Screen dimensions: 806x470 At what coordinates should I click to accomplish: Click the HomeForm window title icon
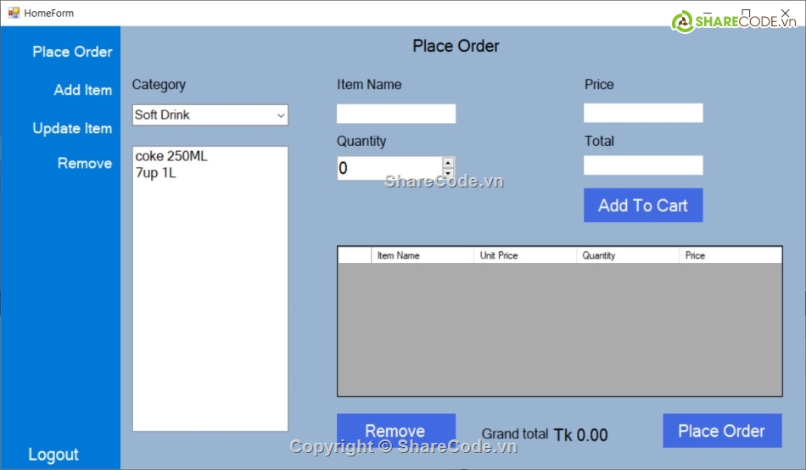click(13, 13)
